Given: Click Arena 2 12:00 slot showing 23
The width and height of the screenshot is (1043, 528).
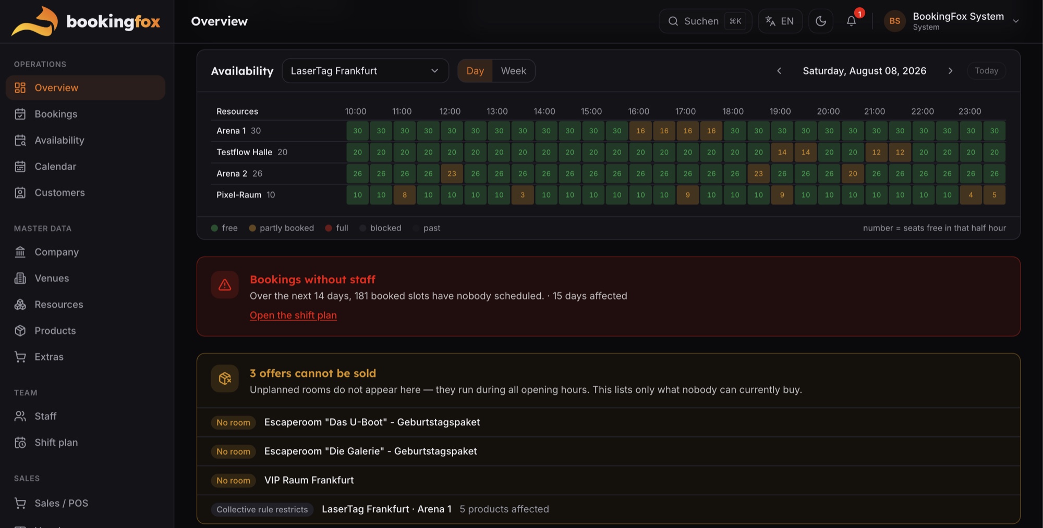Looking at the screenshot, I should pyautogui.click(x=452, y=173).
